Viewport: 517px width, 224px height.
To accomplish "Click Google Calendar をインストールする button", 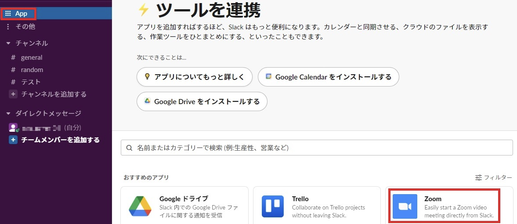I will 328,77.
